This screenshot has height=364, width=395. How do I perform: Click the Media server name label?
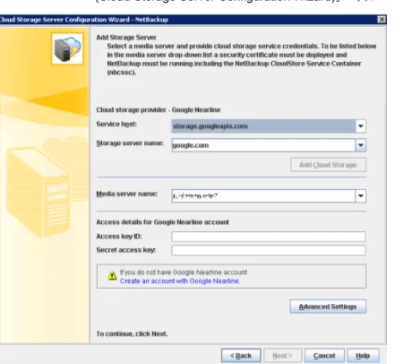point(127,194)
